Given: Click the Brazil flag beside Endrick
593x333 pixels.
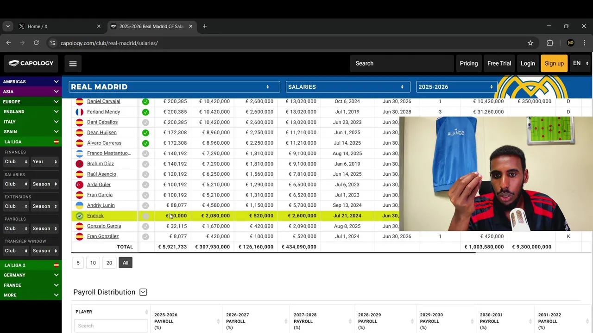Looking at the screenshot, I should (x=80, y=216).
